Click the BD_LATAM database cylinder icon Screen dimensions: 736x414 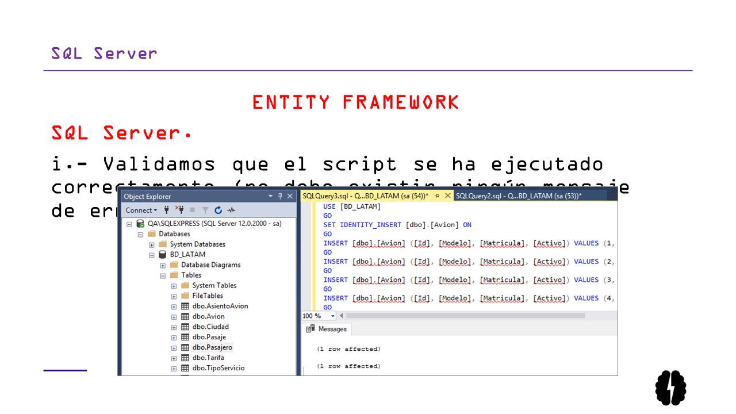(x=163, y=254)
